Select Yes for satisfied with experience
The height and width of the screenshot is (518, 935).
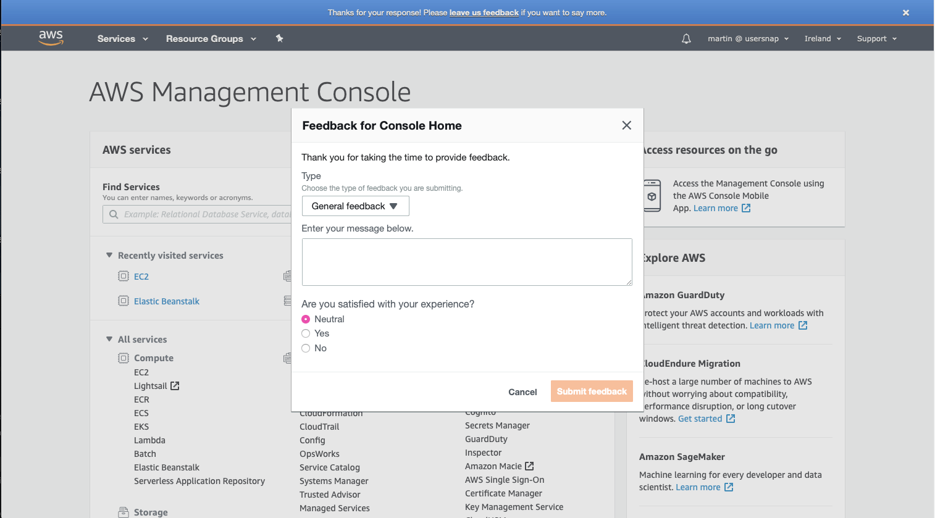click(x=306, y=333)
